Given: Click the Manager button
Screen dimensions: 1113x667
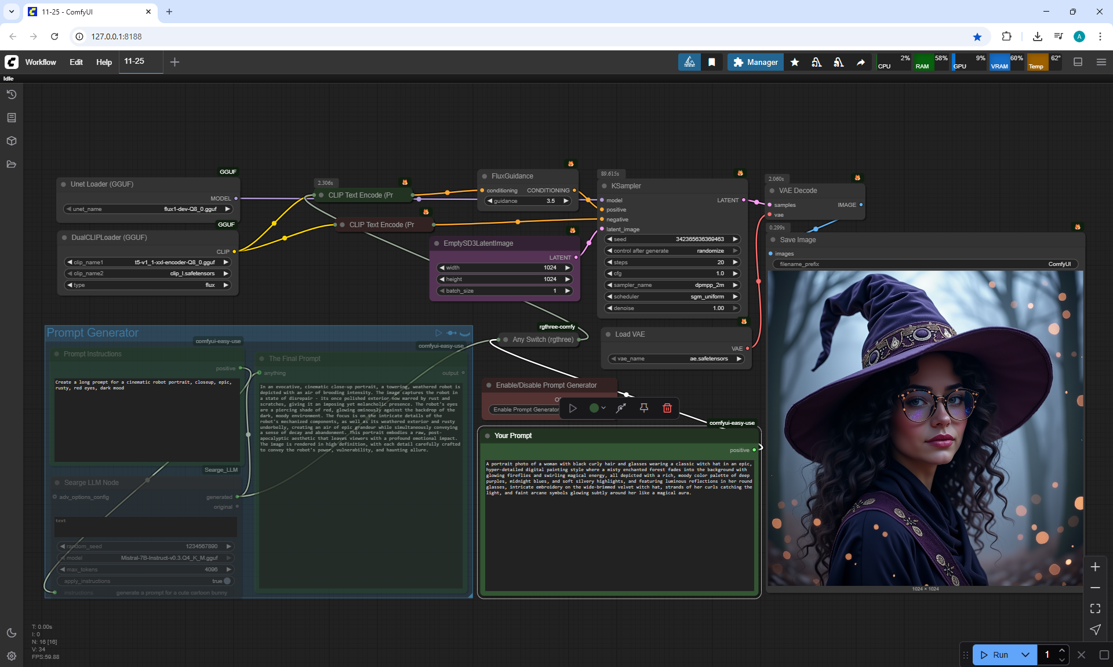Looking at the screenshot, I should 755,62.
